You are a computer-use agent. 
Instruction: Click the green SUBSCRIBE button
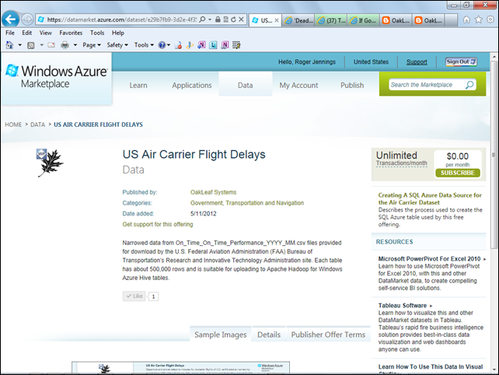(x=458, y=173)
